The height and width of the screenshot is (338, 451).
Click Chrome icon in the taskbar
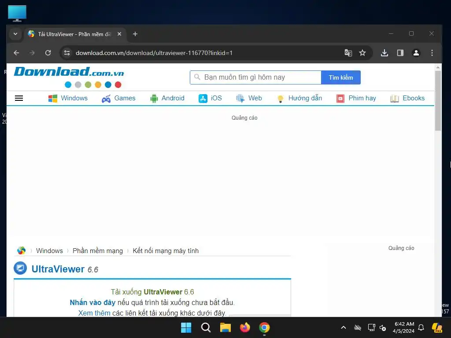(x=264, y=327)
